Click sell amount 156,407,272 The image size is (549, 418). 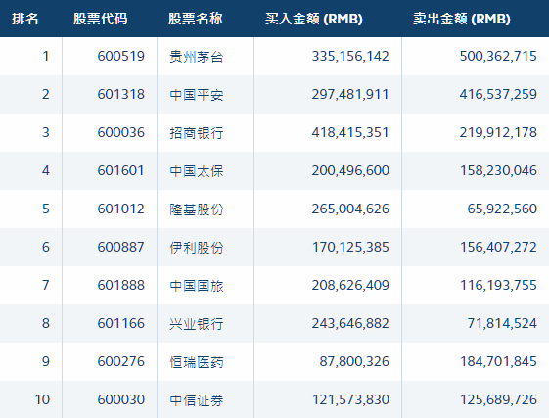click(x=498, y=247)
